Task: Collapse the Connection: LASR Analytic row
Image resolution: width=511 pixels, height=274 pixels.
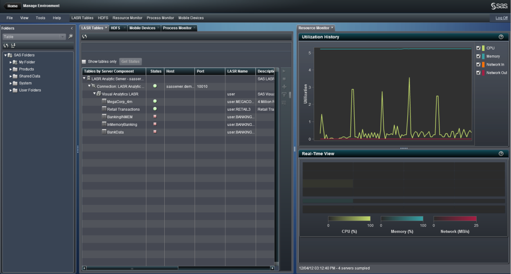Action: 89,86
